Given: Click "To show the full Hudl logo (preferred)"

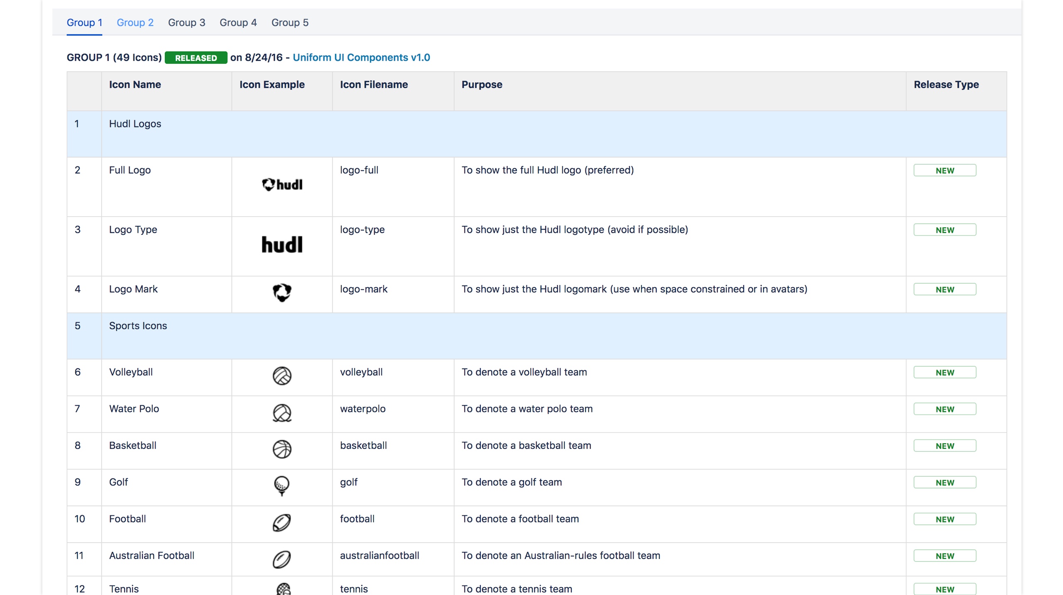Looking at the screenshot, I should (547, 170).
